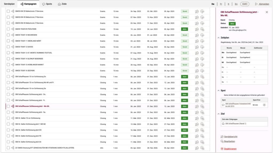
Task: Tick the checkbox for GMOS TOUR 10 NEUWIESEN
Action: [8, 35]
